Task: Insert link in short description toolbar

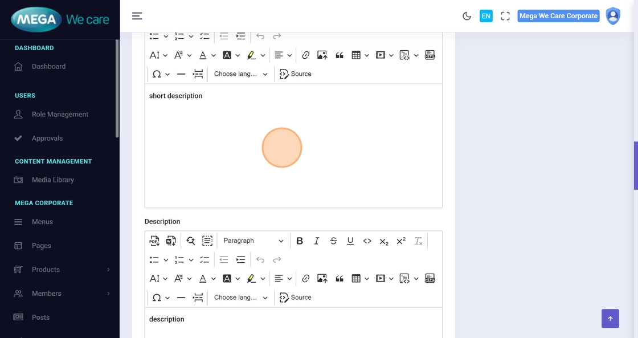Action: (306, 55)
